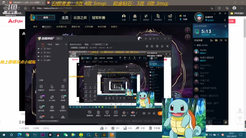Open streaming tool settings gear

pos(154,113)
